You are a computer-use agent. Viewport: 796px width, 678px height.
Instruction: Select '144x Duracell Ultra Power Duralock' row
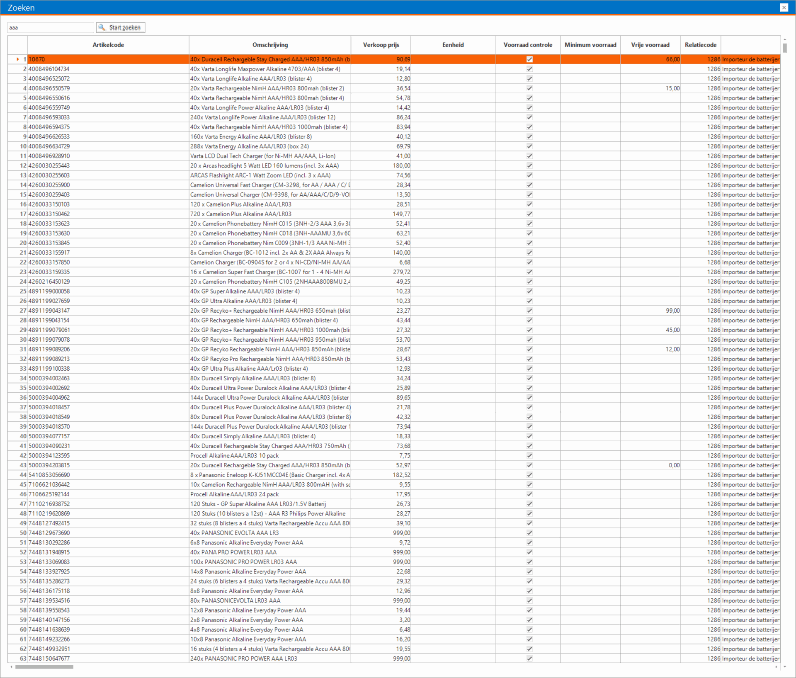(x=269, y=398)
